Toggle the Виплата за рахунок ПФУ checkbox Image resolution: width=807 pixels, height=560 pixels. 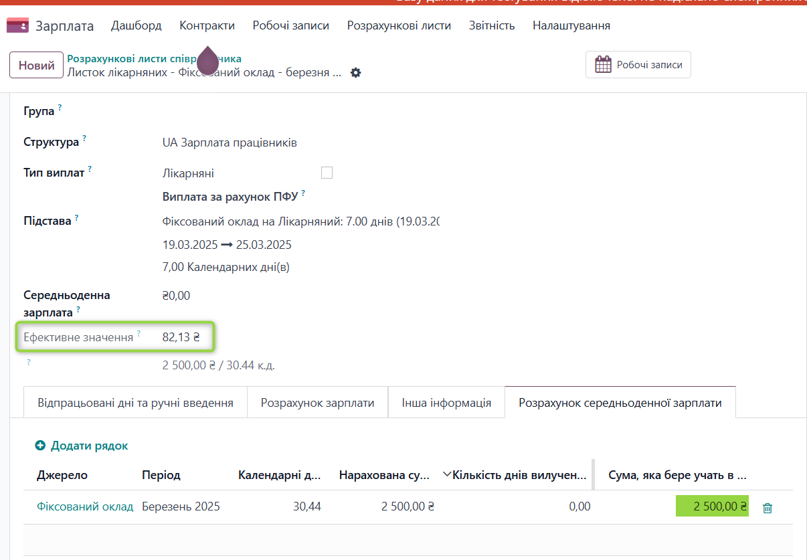tap(327, 173)
